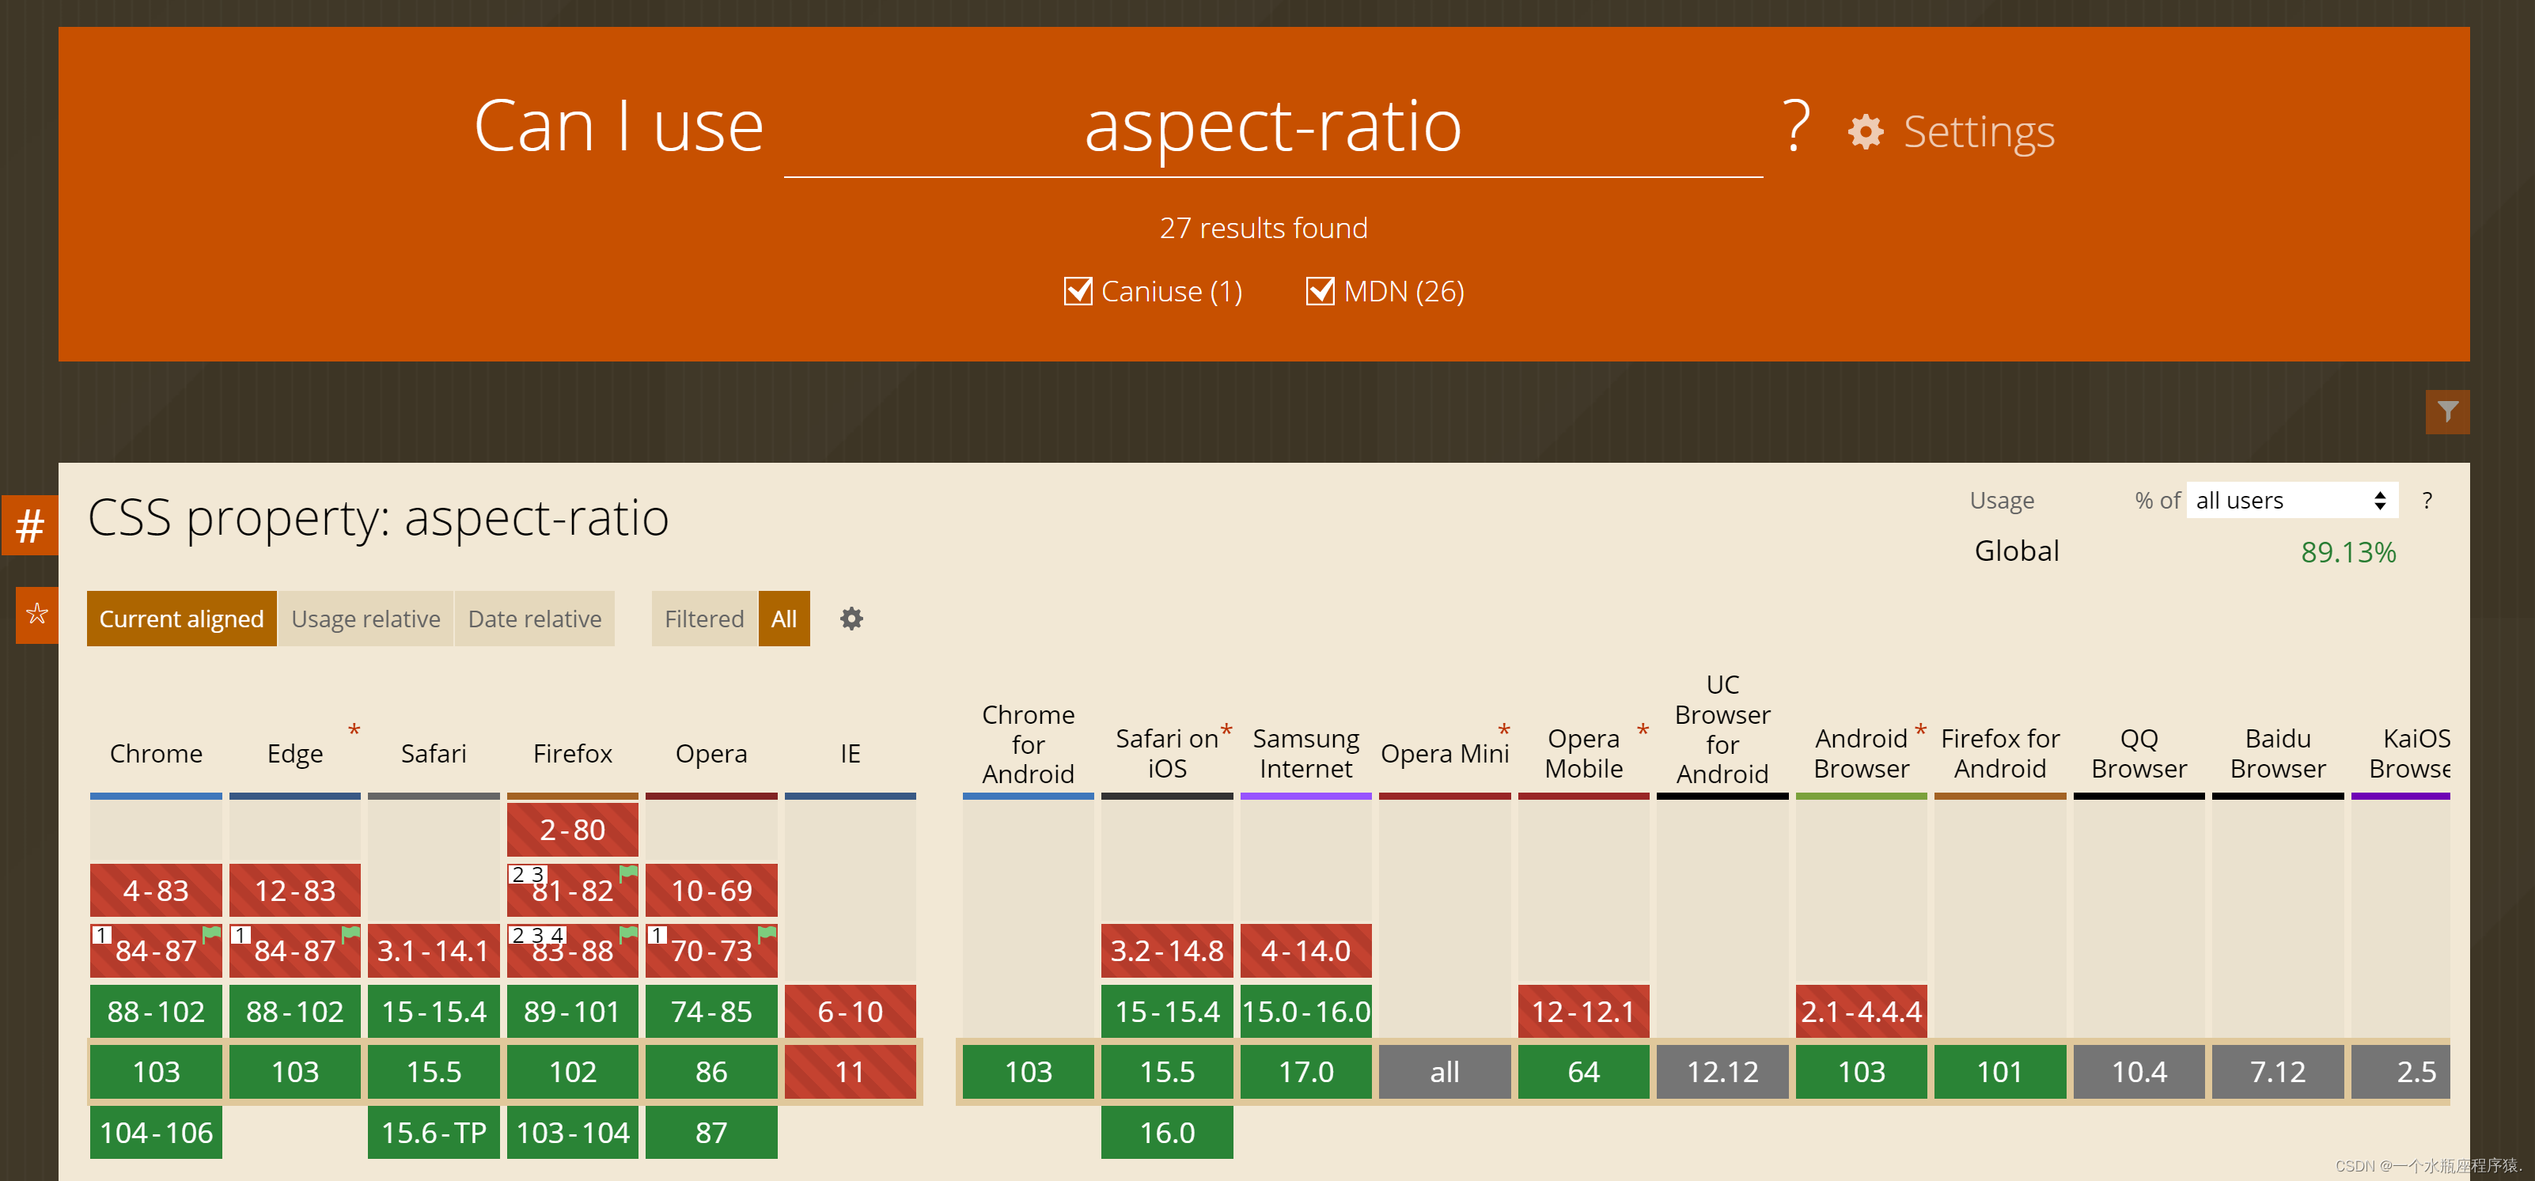Image resolution: width=2535 pixels, height=1181 pixels.
Task: Open the all users usage dropdown
Action: (2291, 500)
